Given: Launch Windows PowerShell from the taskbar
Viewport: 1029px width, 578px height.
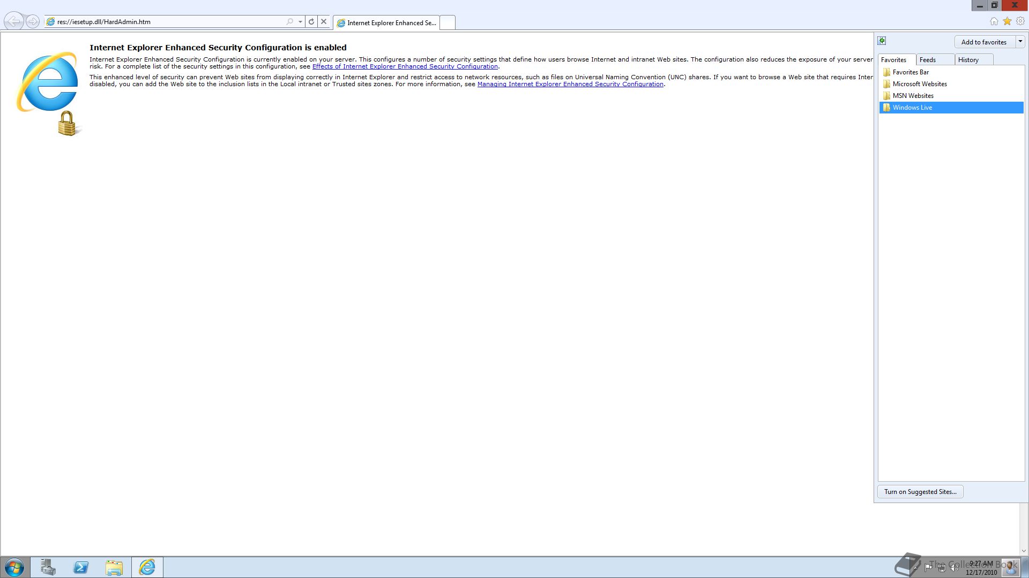Looking at the screenshot, I should pos(81,567).
